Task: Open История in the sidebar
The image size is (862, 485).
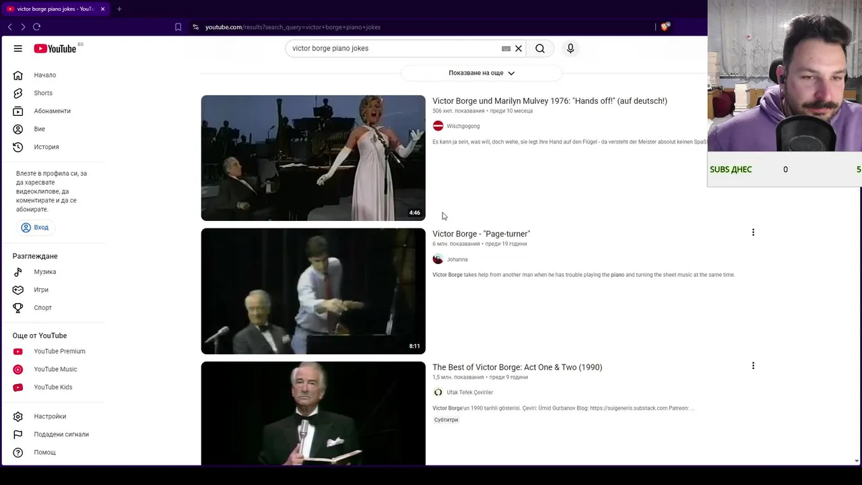Action: pos(46,147)
